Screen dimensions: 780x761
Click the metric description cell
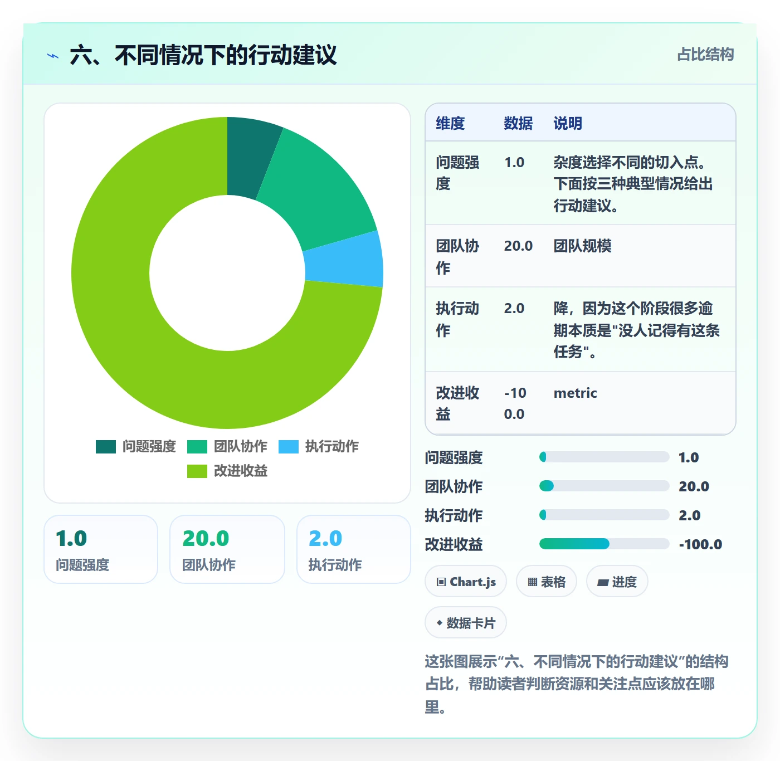point(575,393)
